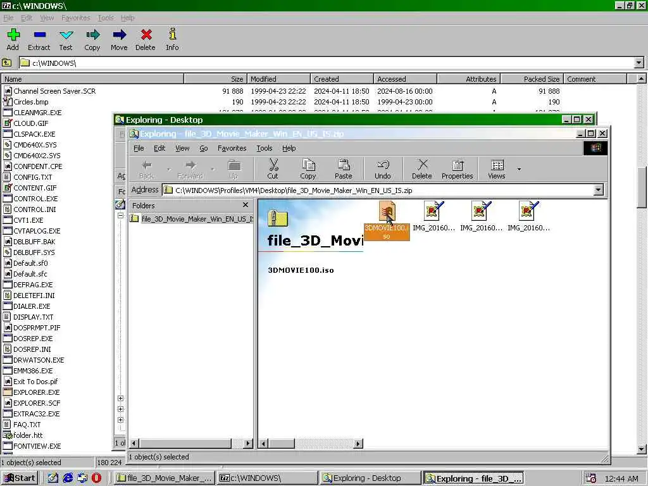The height and width of the screenshot is (486, 648).
Task: Open Explorer File menu
Action: [x=139, y=148]
